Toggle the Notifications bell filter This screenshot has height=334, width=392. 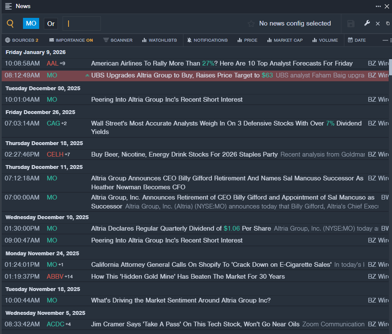coord(207,40)
